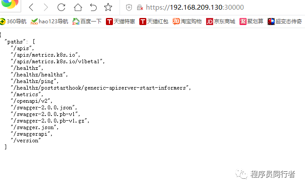Open the 聚划算 bookmark
This screenshot has height=188, width=305.
251,21
